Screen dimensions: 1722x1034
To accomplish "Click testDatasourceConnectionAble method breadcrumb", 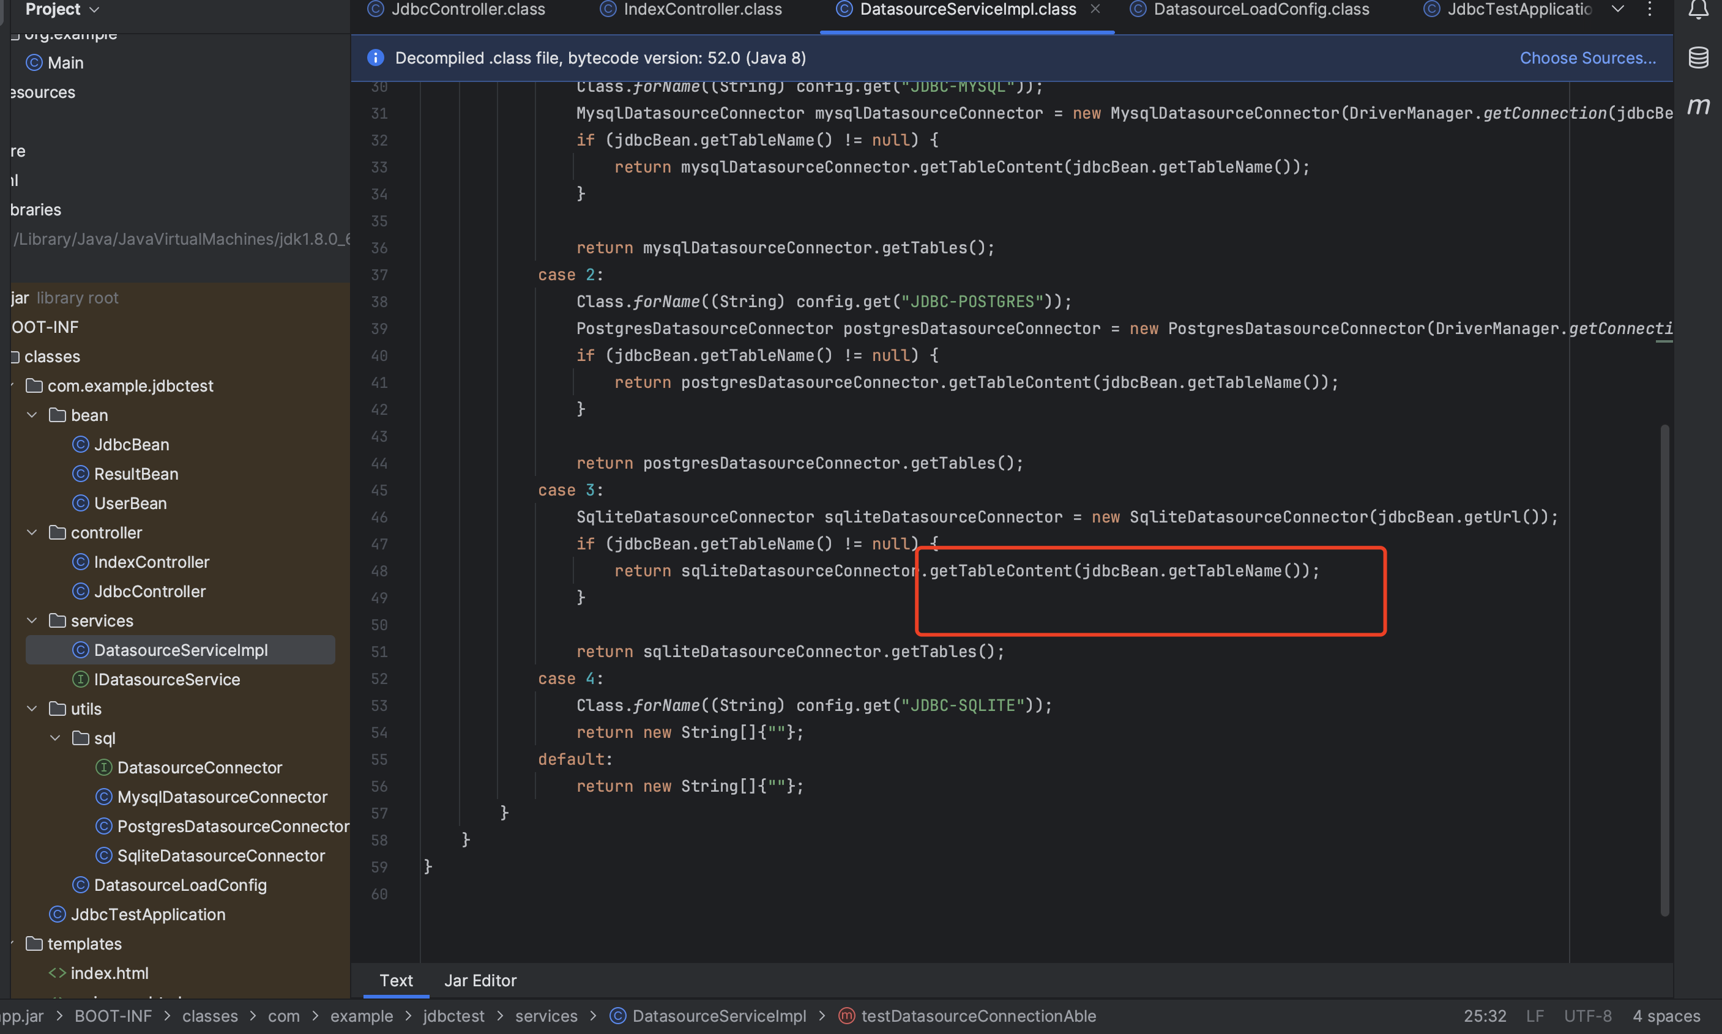I will pos(967,1016).
